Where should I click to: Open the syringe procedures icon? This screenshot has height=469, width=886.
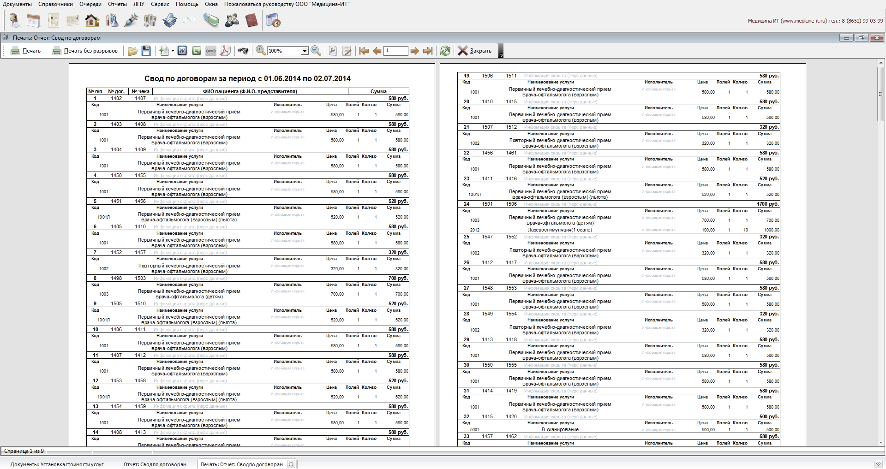click(x=131, y=20)
